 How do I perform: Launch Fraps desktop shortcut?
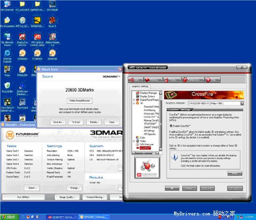point(7,71)
